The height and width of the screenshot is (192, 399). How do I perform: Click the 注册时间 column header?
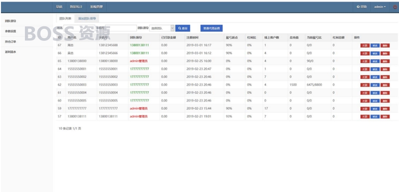193,37
